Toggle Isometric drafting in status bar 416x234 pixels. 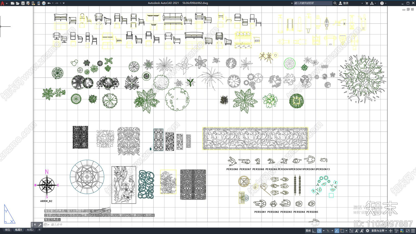tap(328, 231)
